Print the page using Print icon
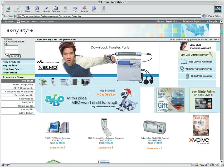 (x=75, y=9)
